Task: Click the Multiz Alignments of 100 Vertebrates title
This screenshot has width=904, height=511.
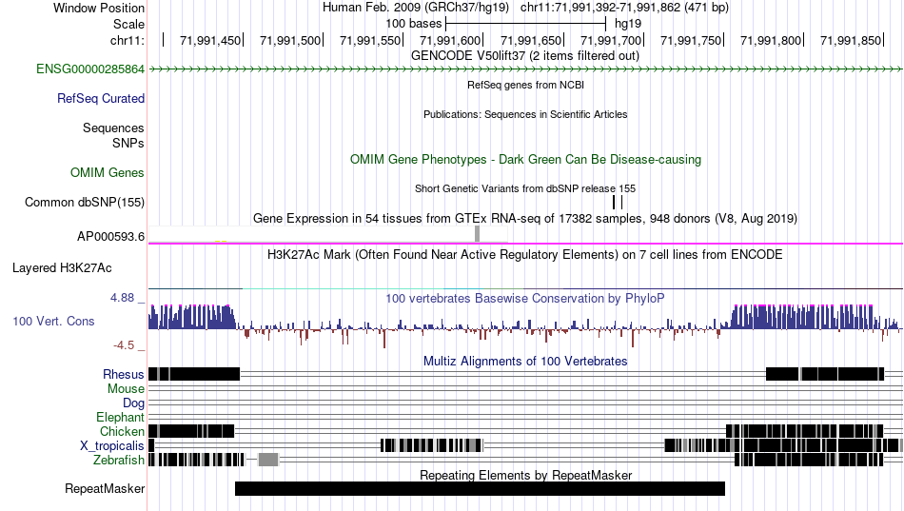Action: point(525,361)
